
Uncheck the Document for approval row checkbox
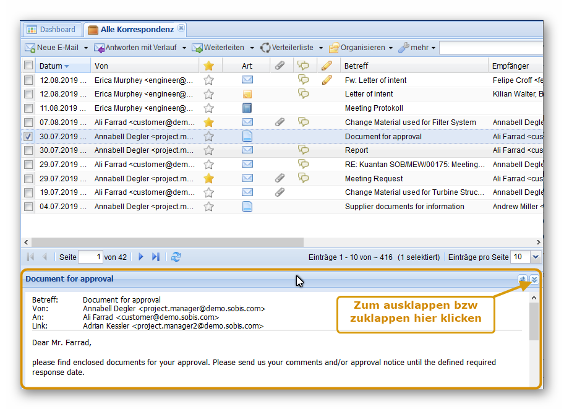pyautogui.click(x=28, y=136)
